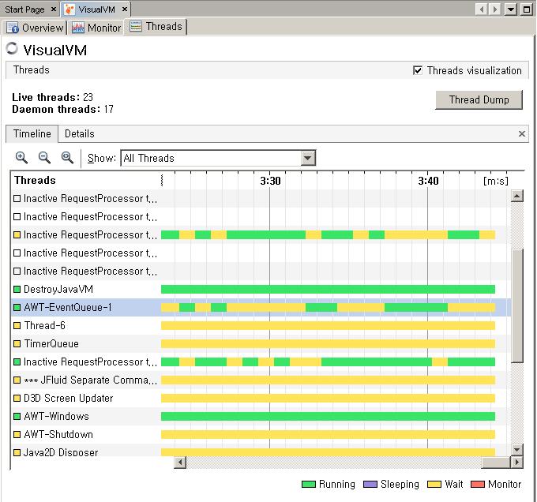Open the Show threads filter dropdown
The height and width of the screenshot is (502, 537).
coord(218,158)
